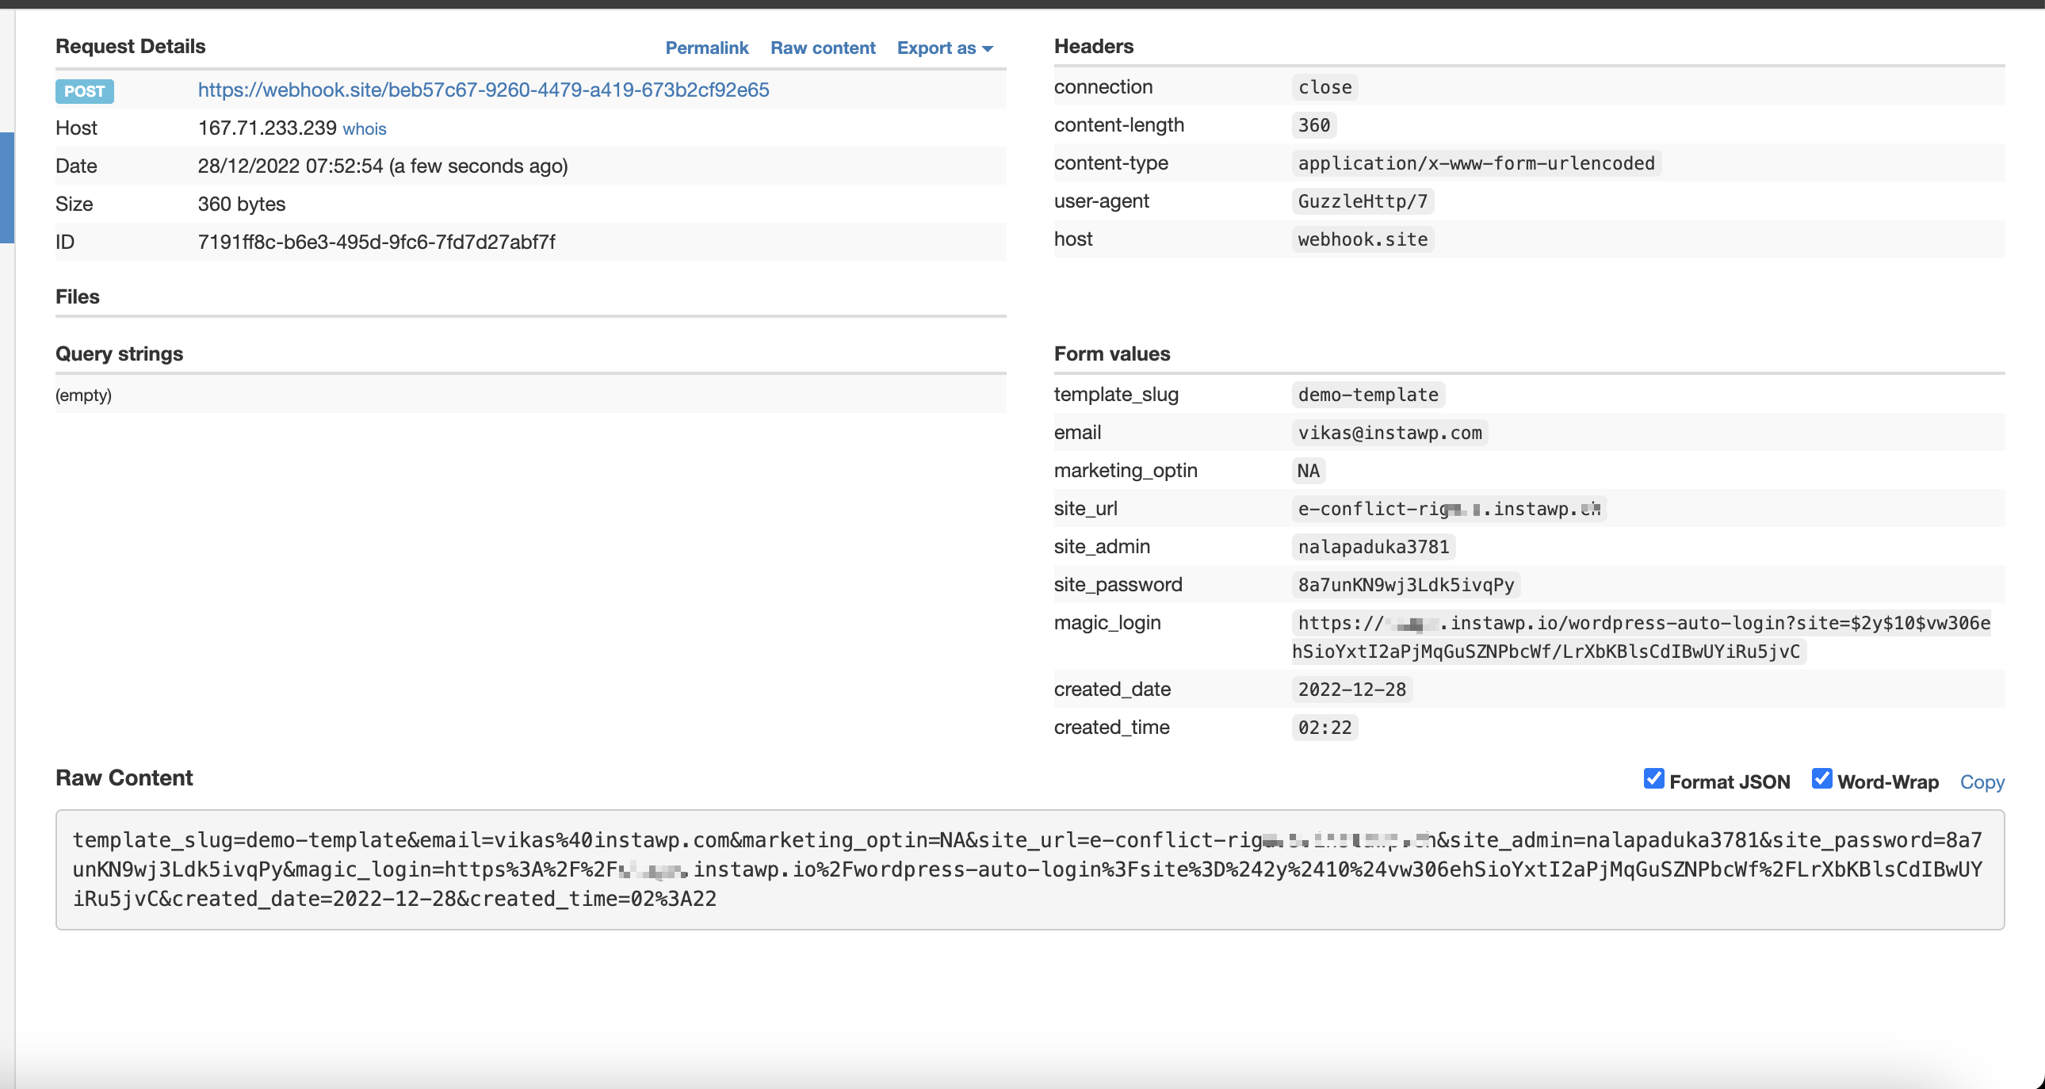2045x1089 pixels.
Task: Click the Raw content link
Action: 823,48
